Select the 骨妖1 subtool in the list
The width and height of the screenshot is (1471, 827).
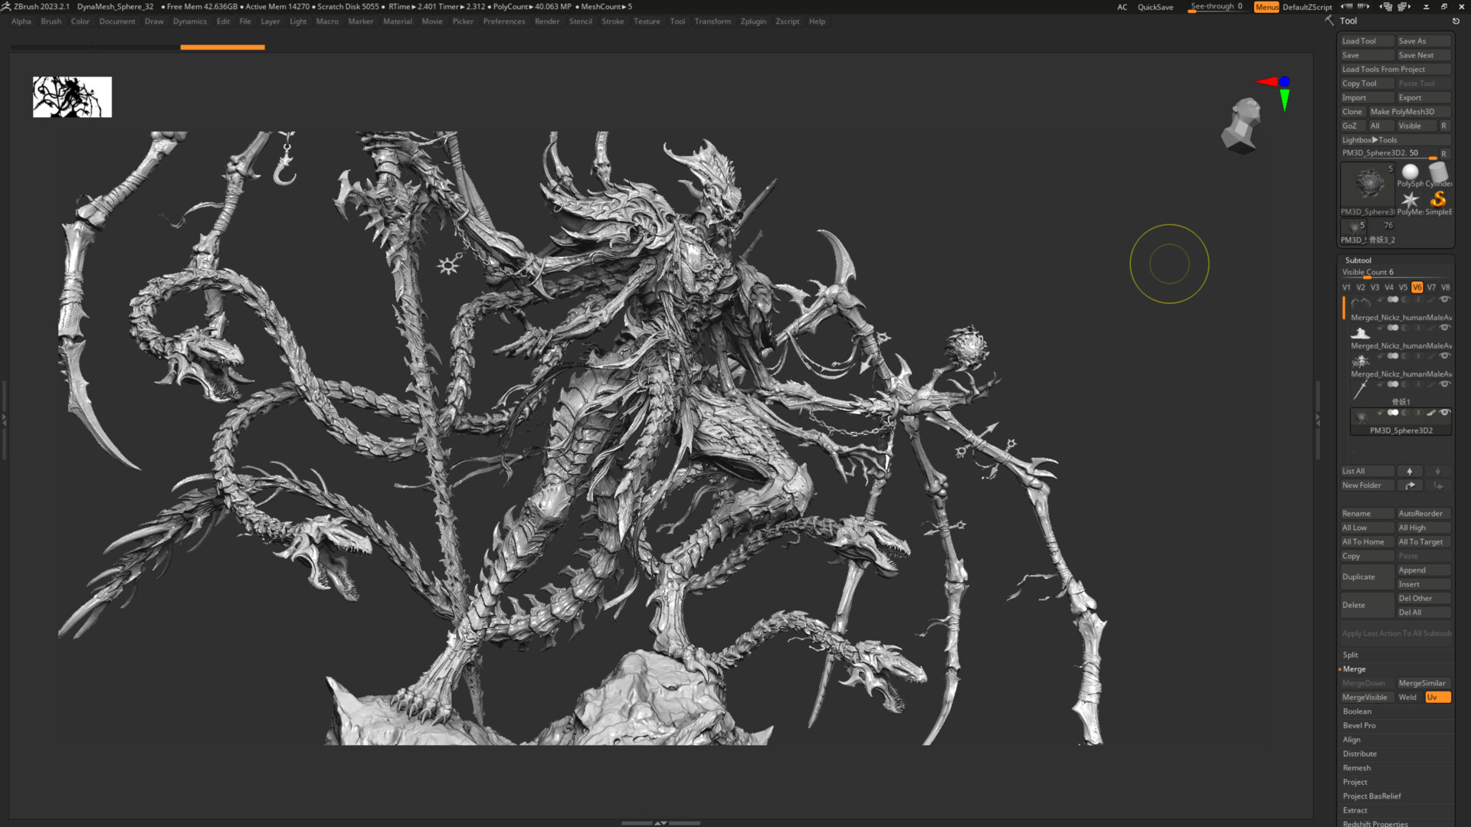pos(1399,401)
